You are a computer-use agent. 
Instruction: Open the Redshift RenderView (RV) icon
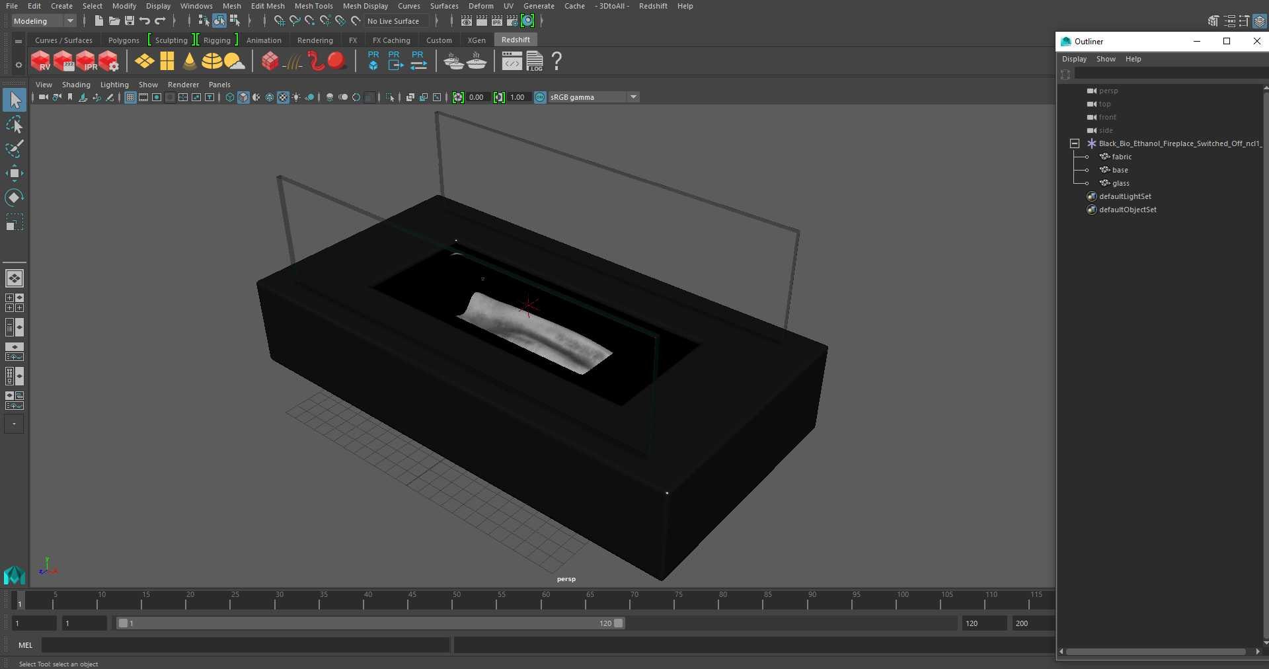40,61
